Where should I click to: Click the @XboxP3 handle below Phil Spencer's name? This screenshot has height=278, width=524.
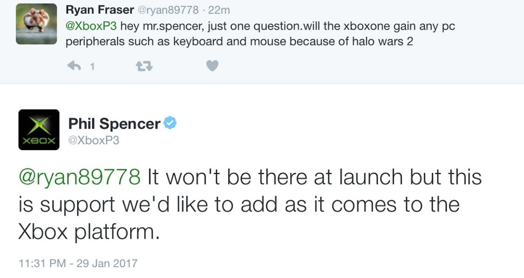pyautogui.click(x=94, y=140)
